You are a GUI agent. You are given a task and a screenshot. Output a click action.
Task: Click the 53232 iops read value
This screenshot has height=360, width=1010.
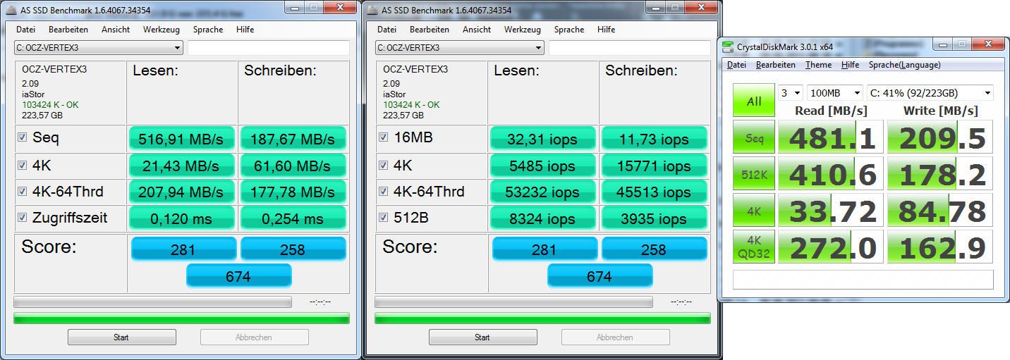(x=544, y=192)
